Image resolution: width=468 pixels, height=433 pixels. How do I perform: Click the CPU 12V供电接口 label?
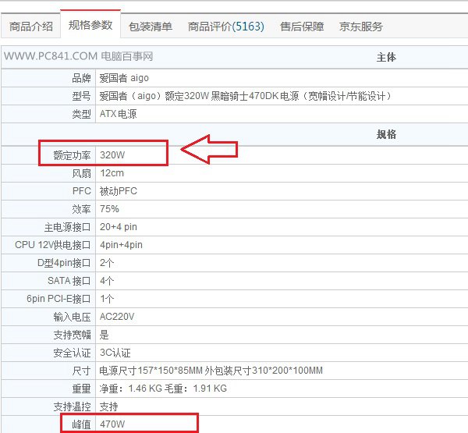point(52,245)
